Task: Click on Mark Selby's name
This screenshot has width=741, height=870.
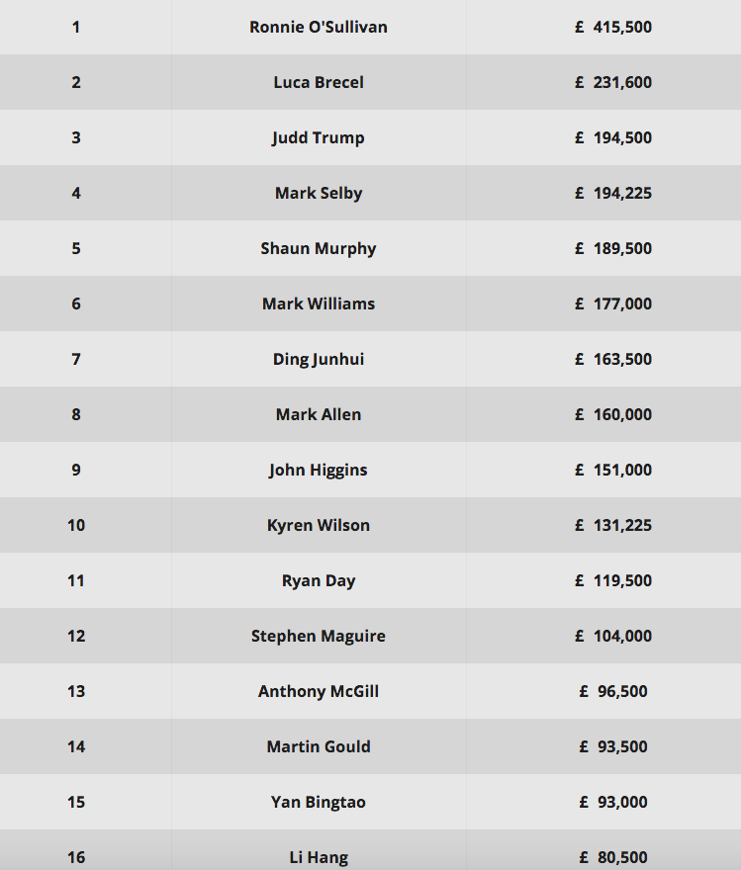Action: [x=318, y=193]
